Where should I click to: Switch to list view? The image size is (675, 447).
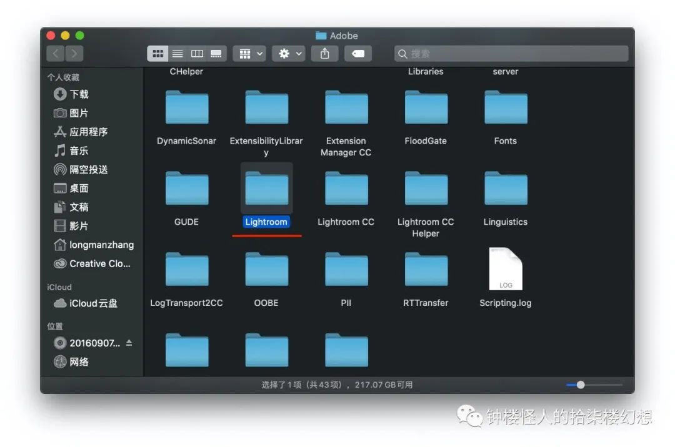pos(177,54)
